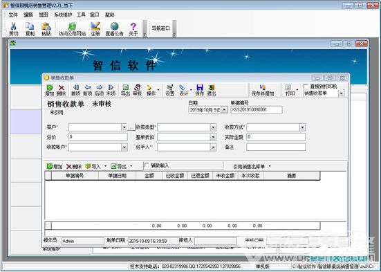Click the 导入 icon above the detail grid
Screen dimensions: 381x272
(x=88, y=166)
